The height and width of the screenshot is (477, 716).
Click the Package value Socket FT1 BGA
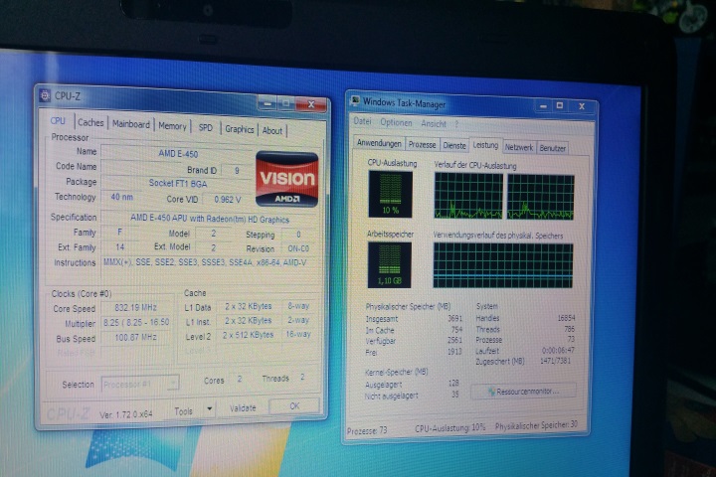point(178,183)
